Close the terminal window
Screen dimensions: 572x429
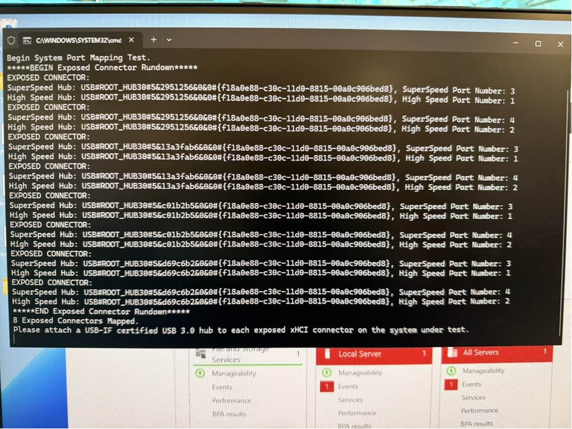coord(560,44)
